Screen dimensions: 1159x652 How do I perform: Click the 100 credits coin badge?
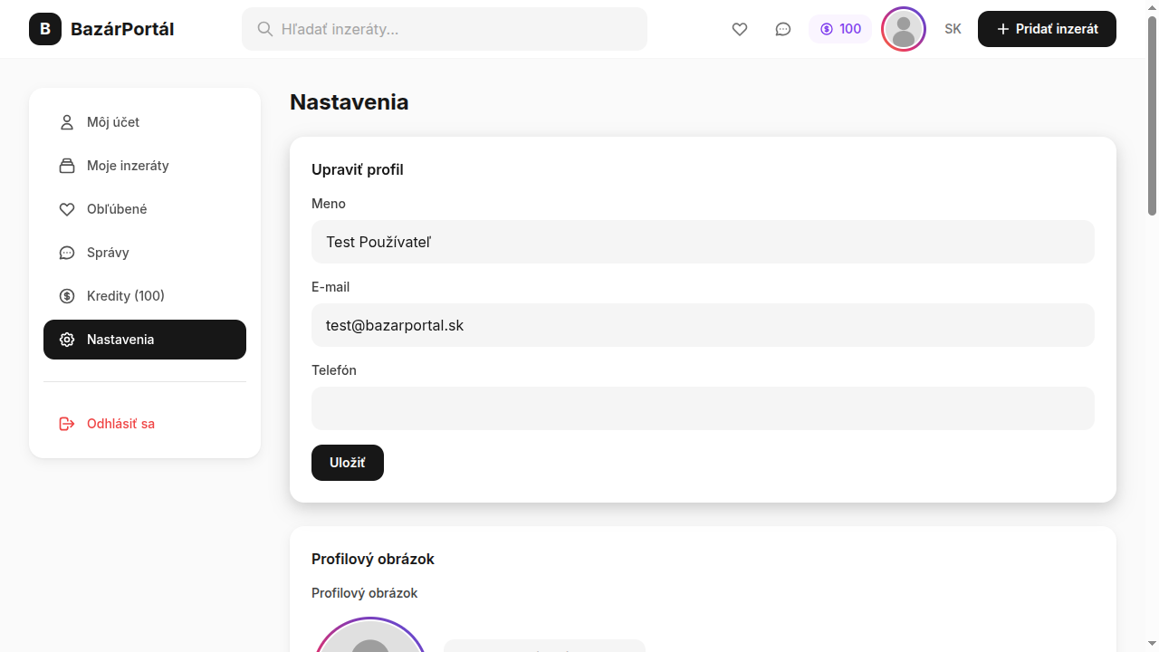coord(840,29)
